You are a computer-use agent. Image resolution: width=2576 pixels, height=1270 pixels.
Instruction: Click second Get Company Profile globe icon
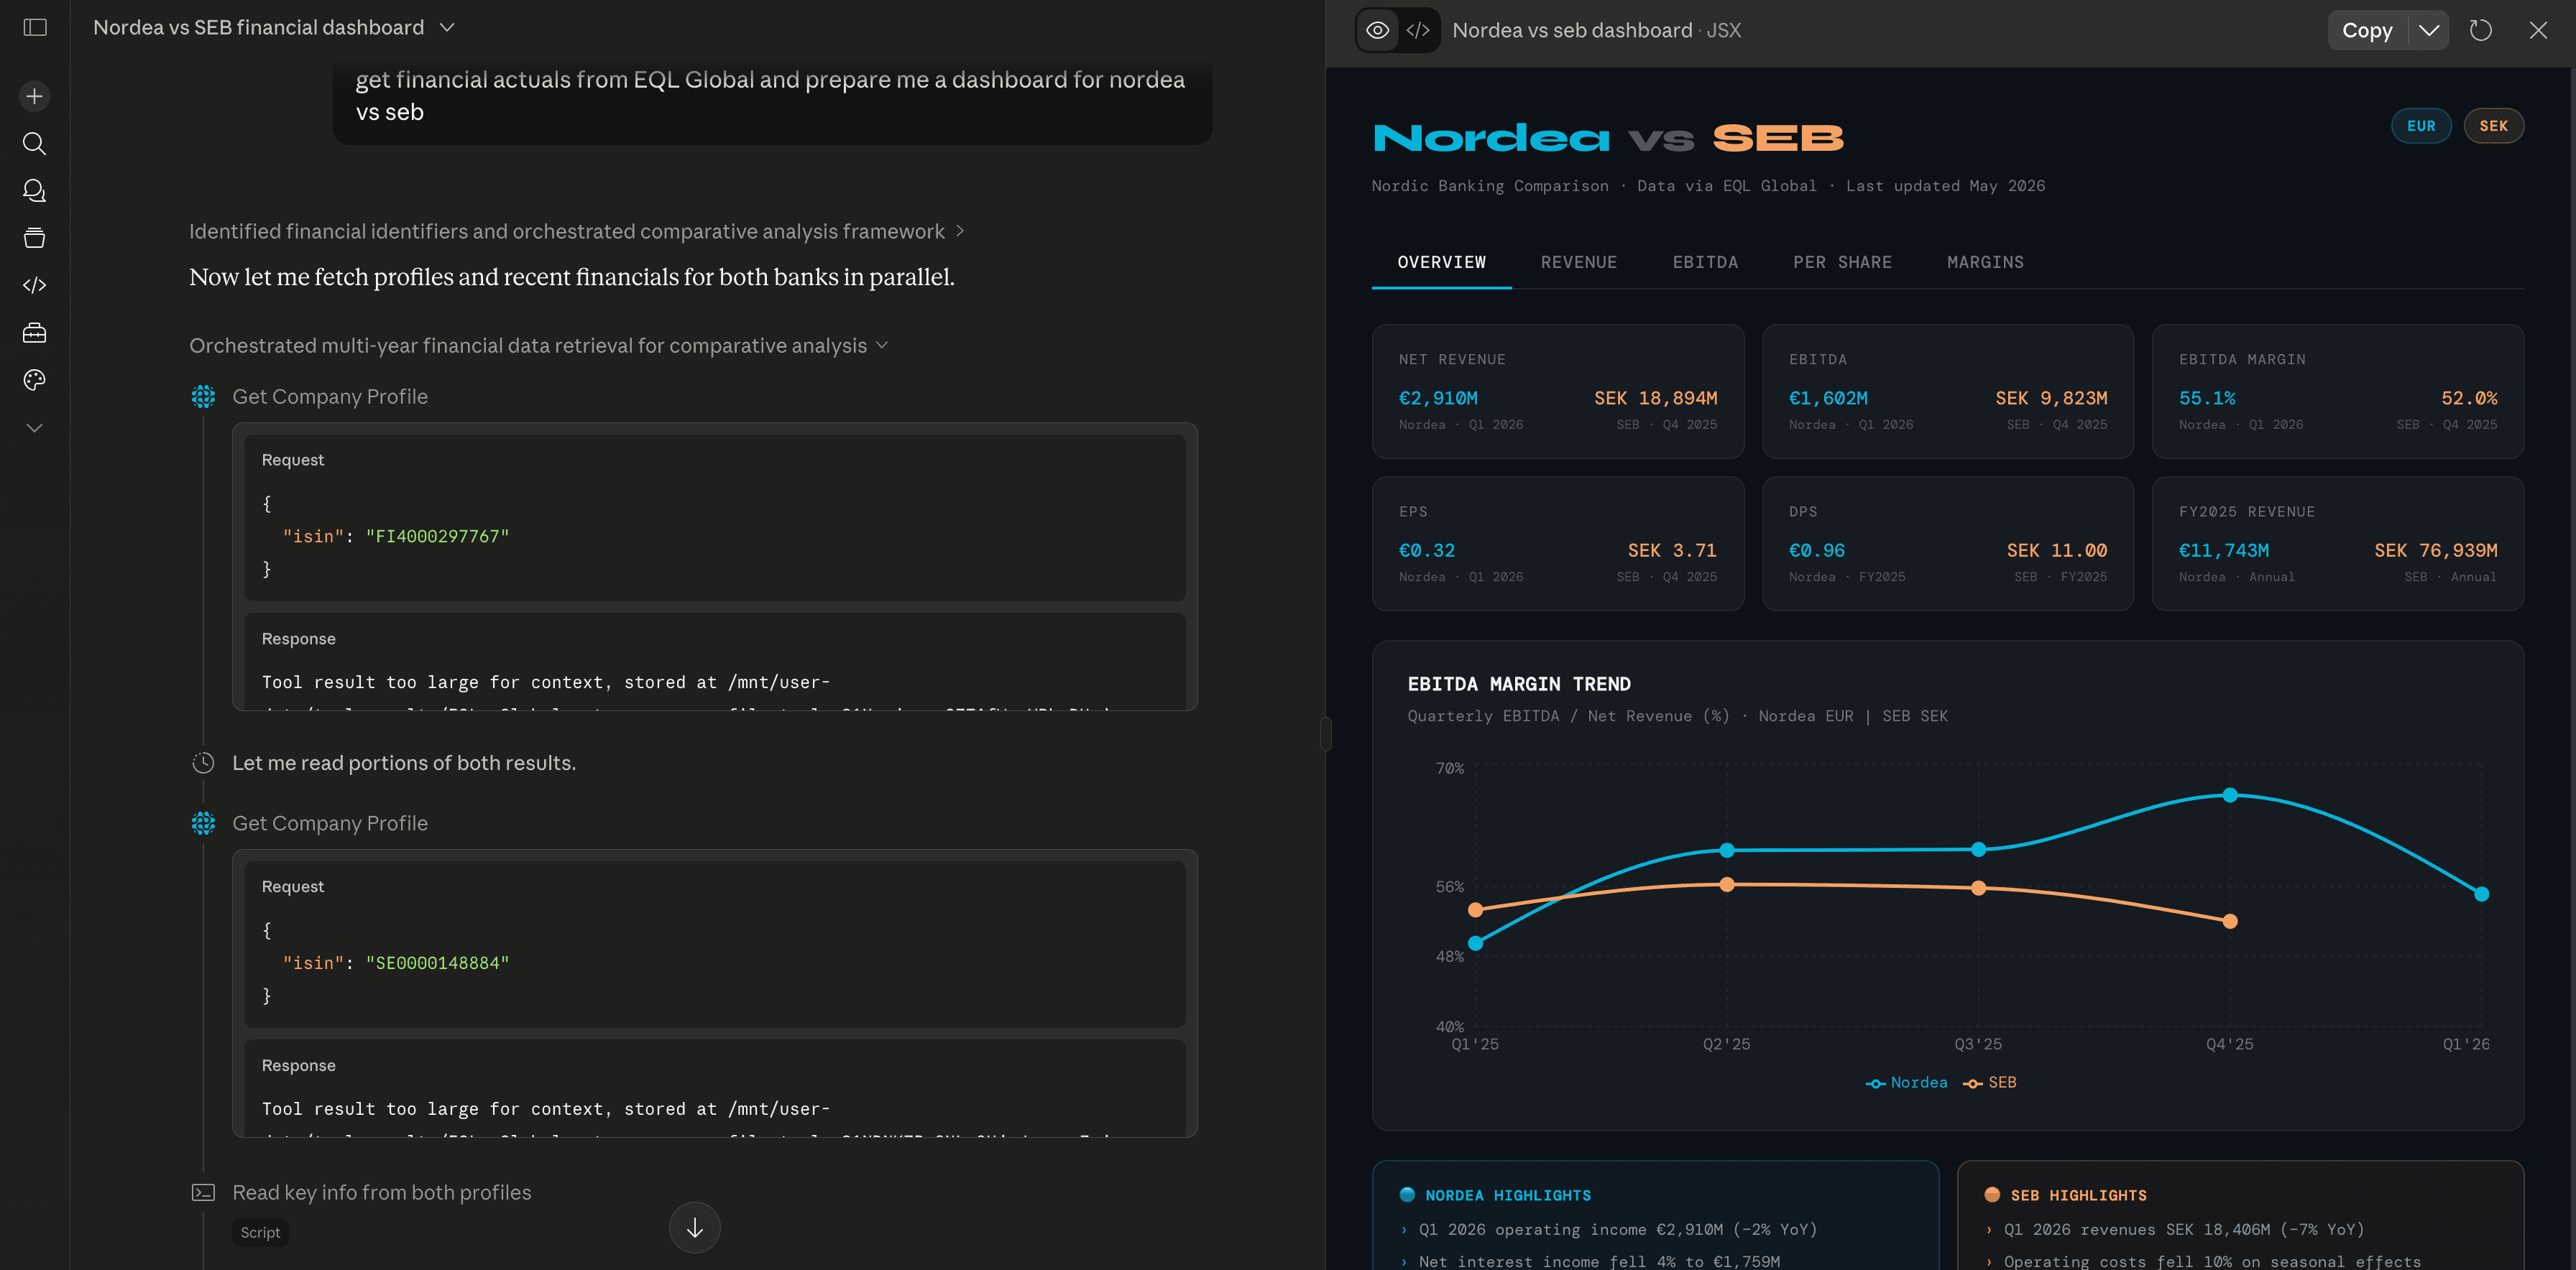pyautogui.click(x=203, y=823)
